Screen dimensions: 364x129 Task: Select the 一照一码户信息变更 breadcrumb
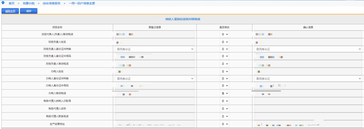point(82,3)
